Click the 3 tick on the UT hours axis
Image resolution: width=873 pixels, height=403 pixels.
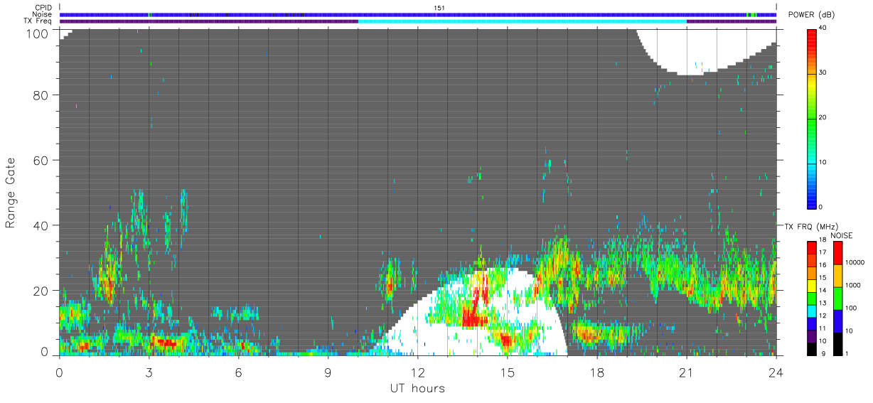pos(149,372)
